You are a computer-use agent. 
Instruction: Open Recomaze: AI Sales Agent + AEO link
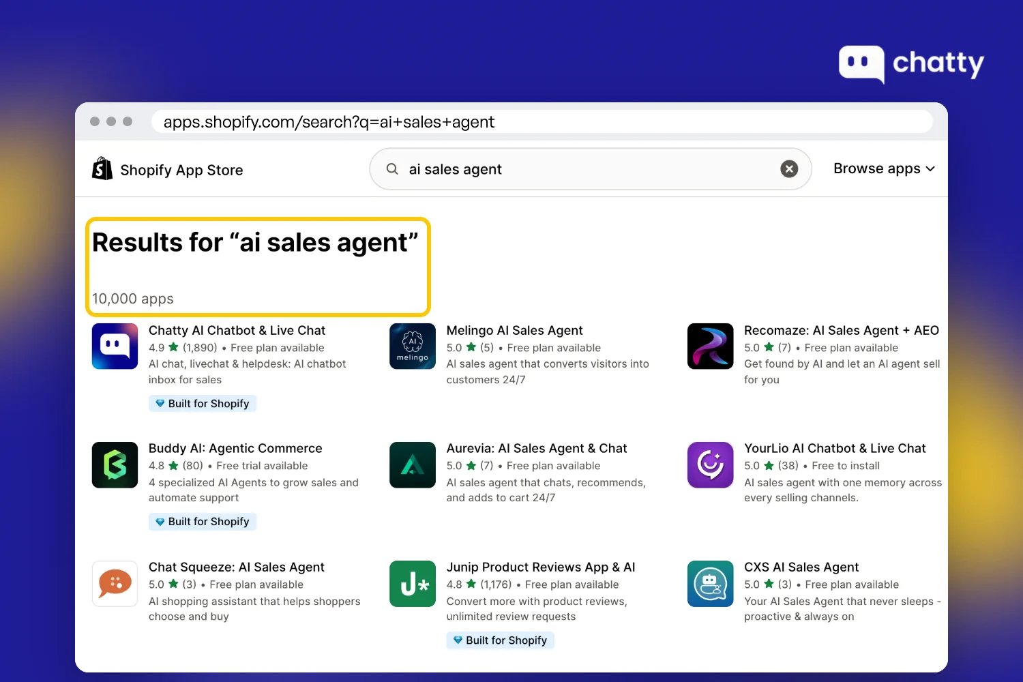coord(842,331)
